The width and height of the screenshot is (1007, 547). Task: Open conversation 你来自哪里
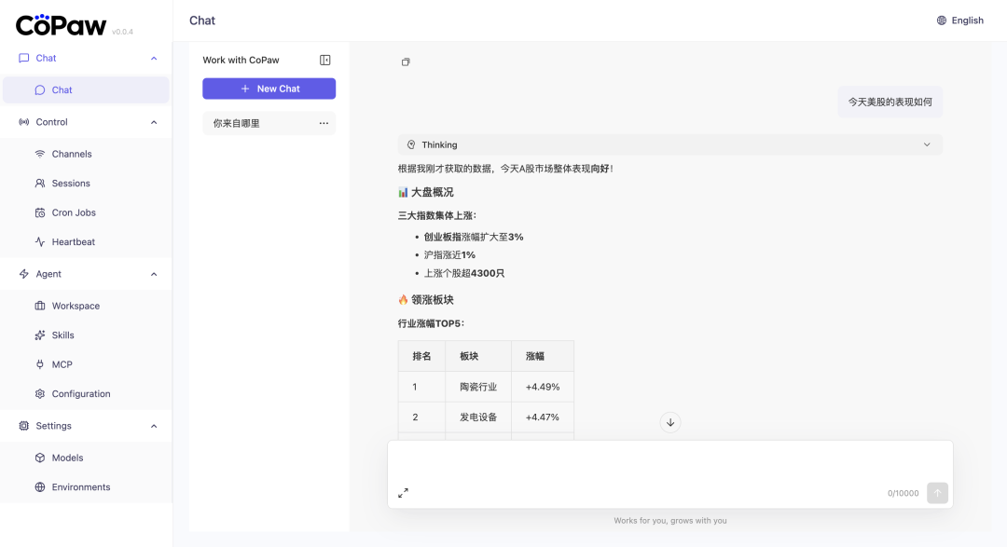coord(269,123)
